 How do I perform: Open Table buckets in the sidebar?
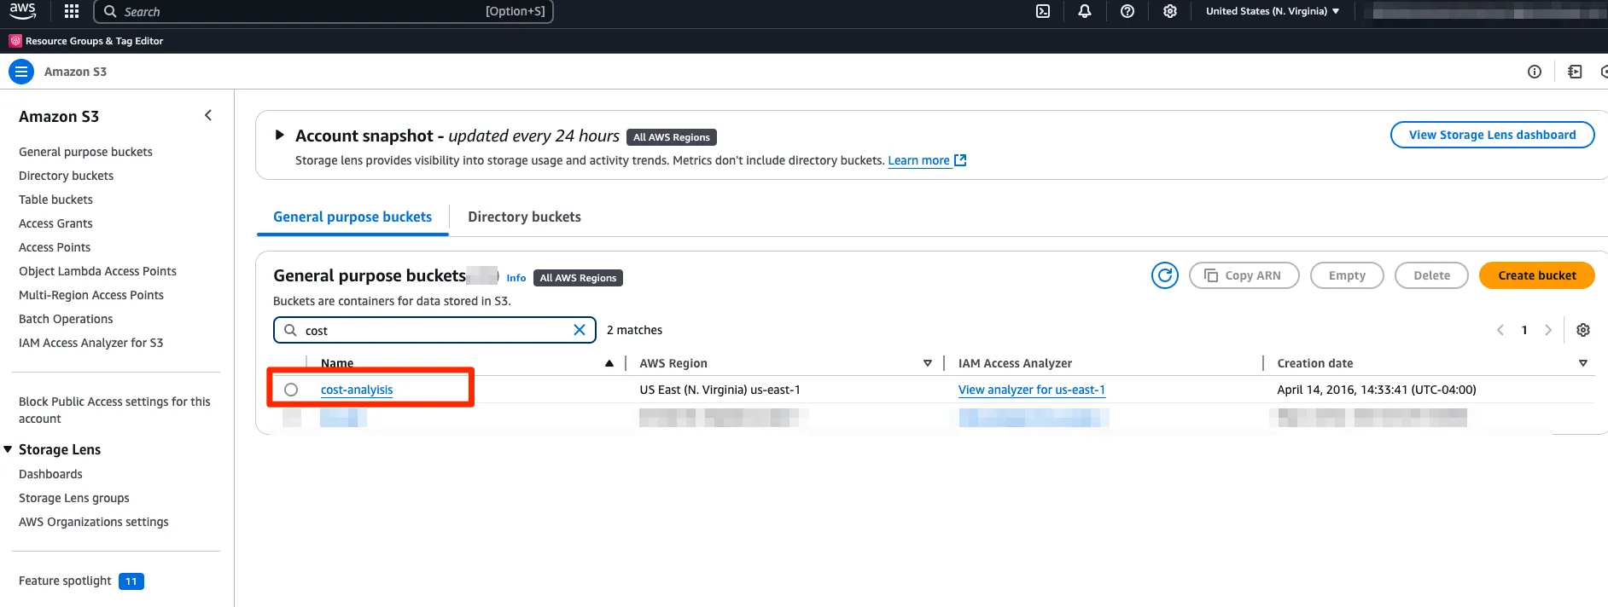point(55,199)
